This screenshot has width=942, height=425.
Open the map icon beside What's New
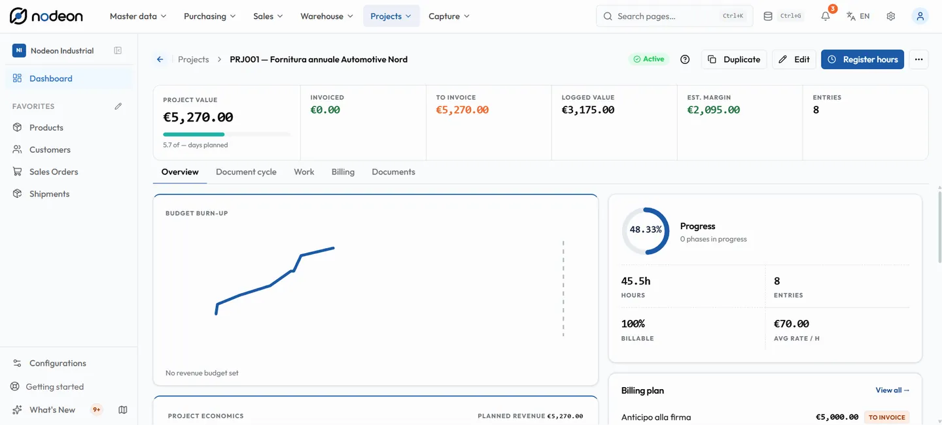123,410
